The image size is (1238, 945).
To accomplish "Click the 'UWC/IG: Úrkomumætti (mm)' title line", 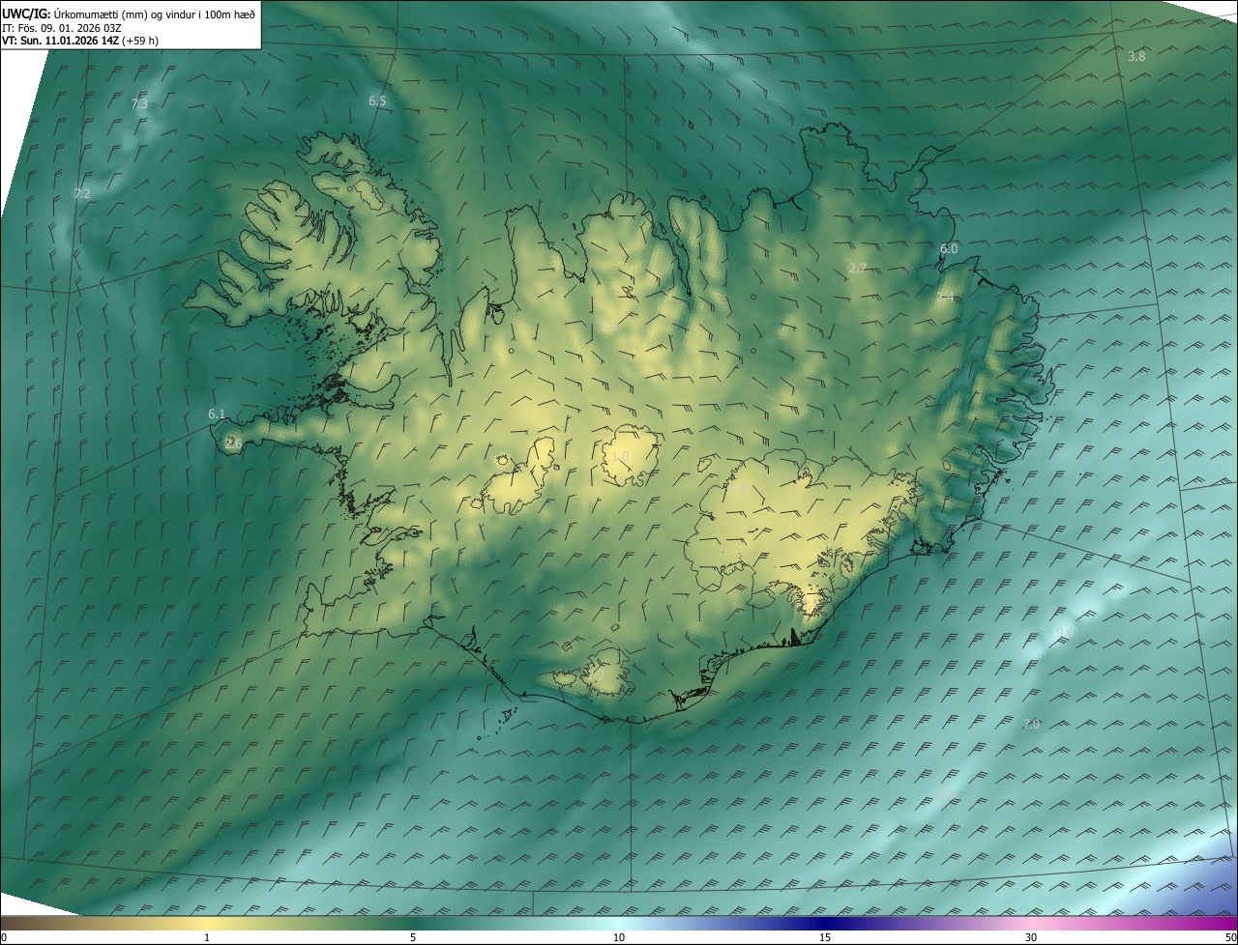I will pyautogui.click(x=129, y=14).
